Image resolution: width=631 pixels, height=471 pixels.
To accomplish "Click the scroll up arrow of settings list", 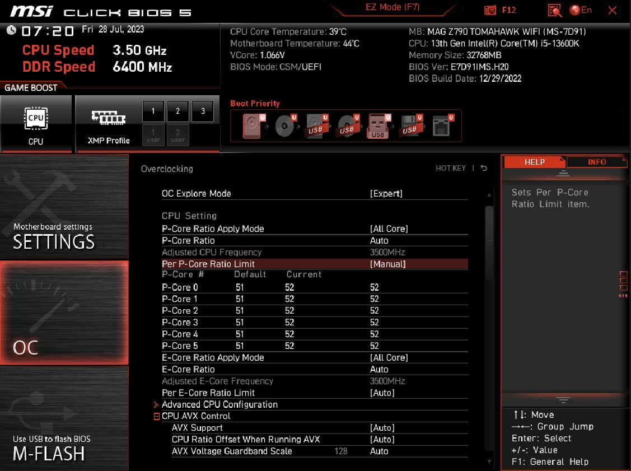I will pos(489,195).
